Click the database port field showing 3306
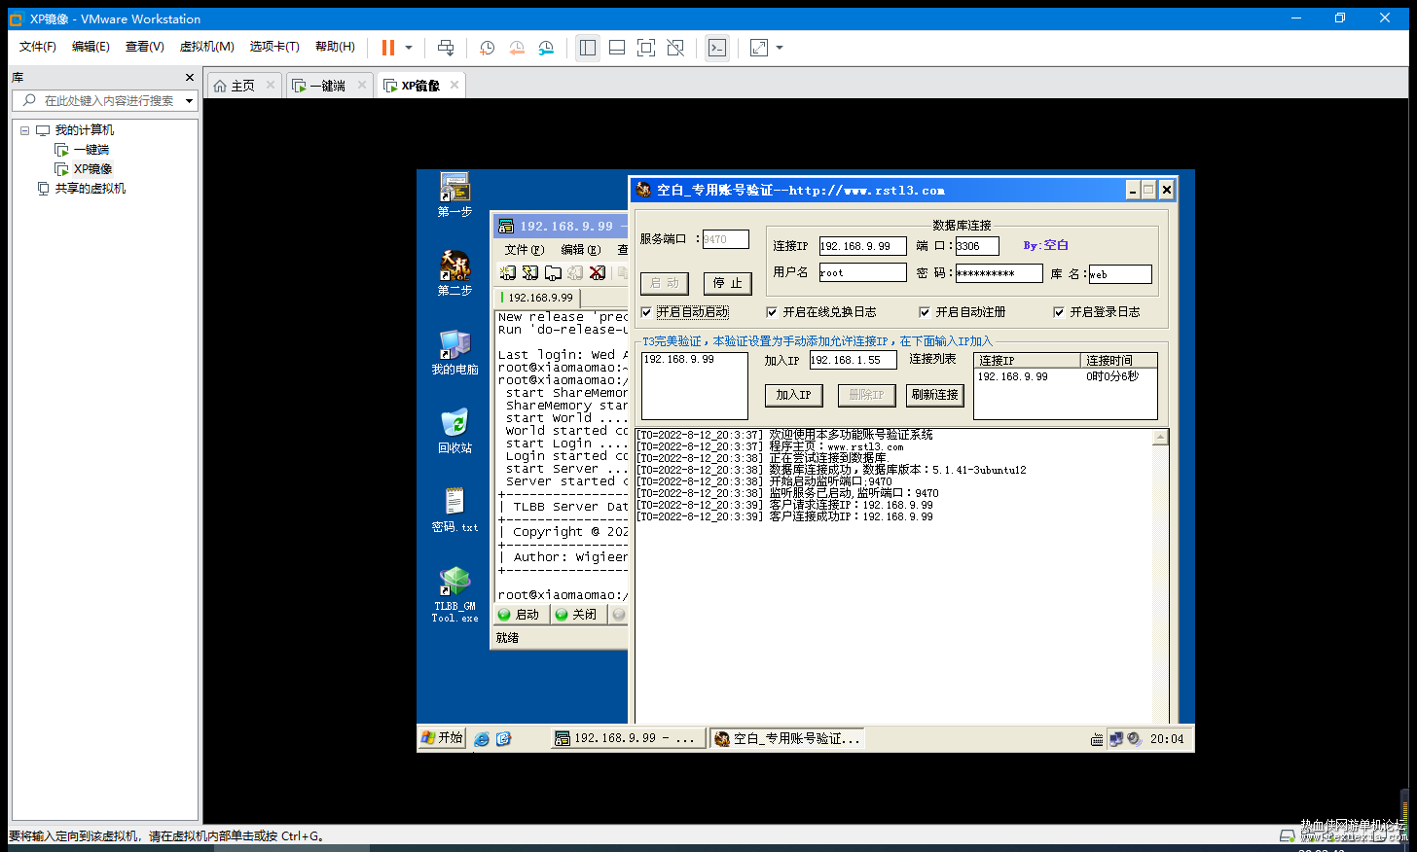This screenshot has height=852, width=1417. pos(977,246)
